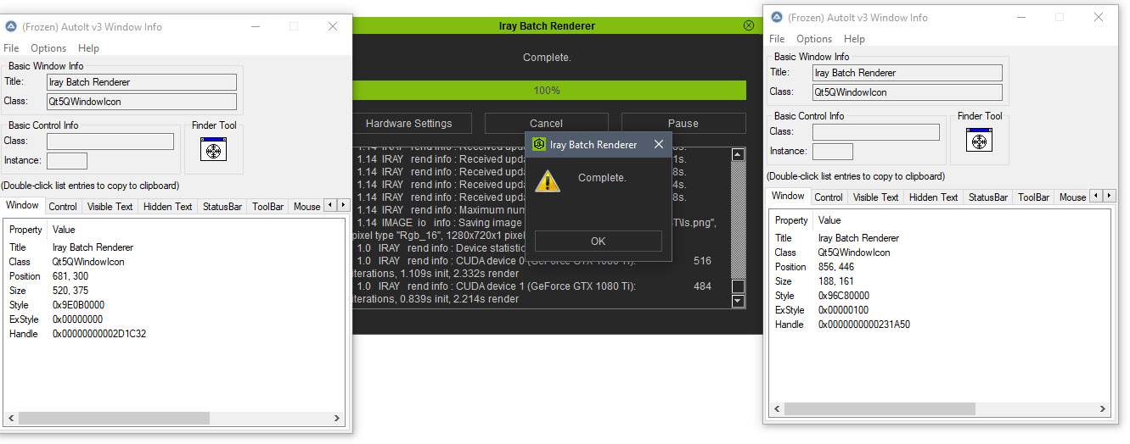This screenshot has width=1130, height=444.
Task: Click scroll down arrow in Iray log panel
Action: click(738, 301)
